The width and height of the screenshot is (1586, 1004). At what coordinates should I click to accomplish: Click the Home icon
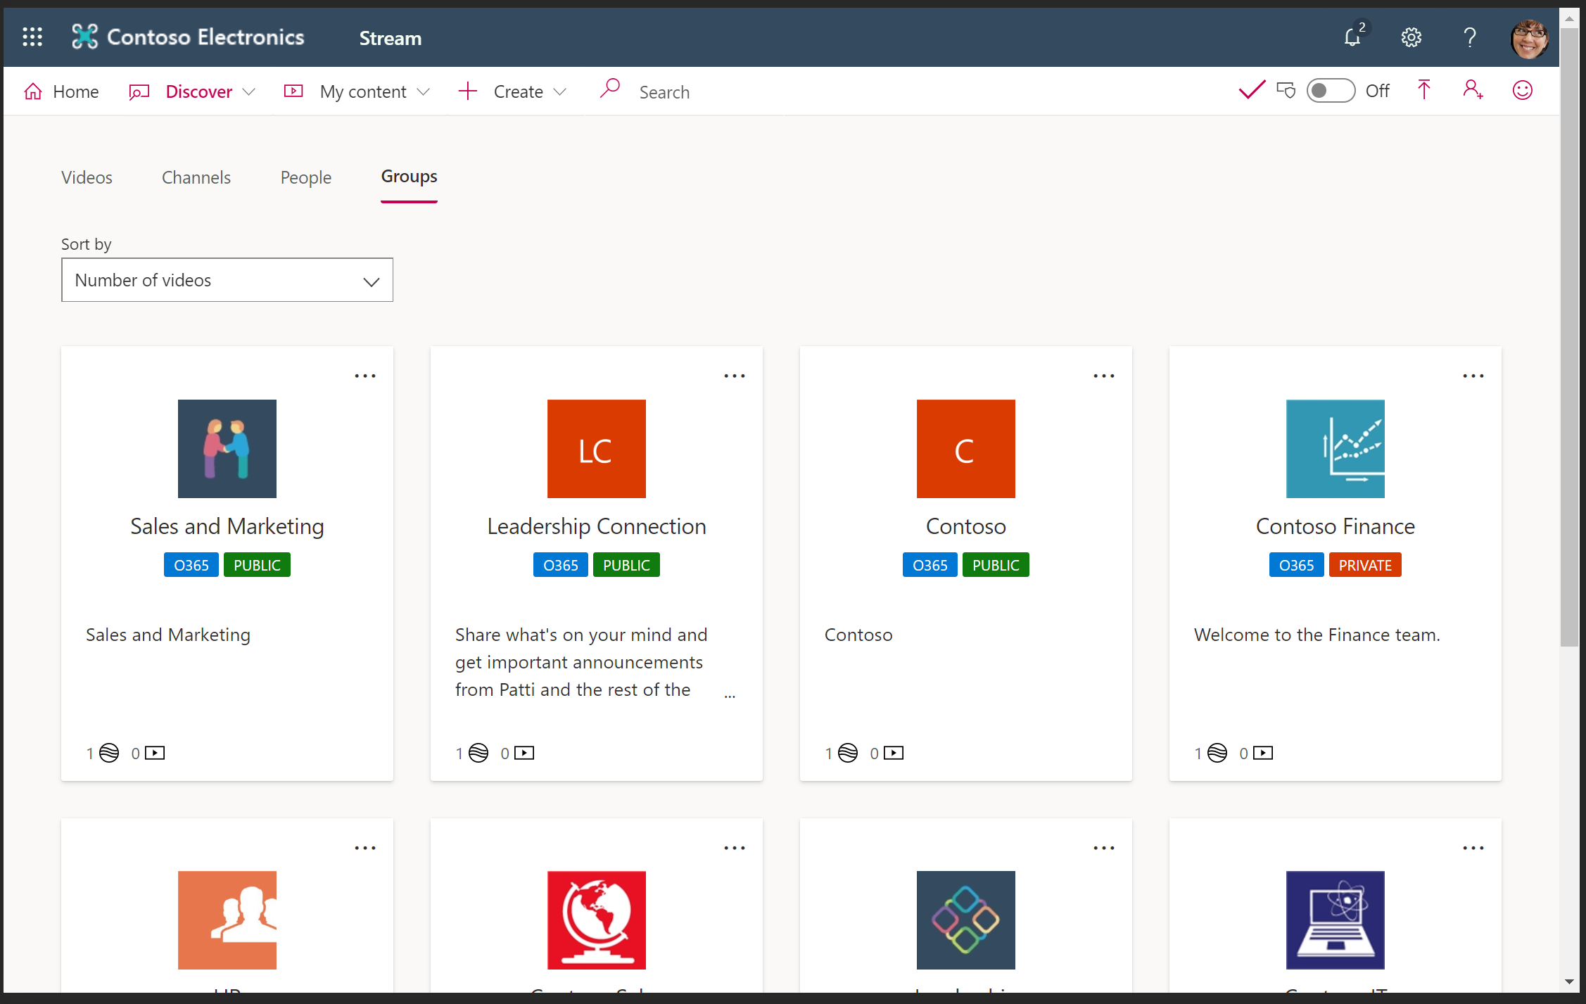(32, 91)
